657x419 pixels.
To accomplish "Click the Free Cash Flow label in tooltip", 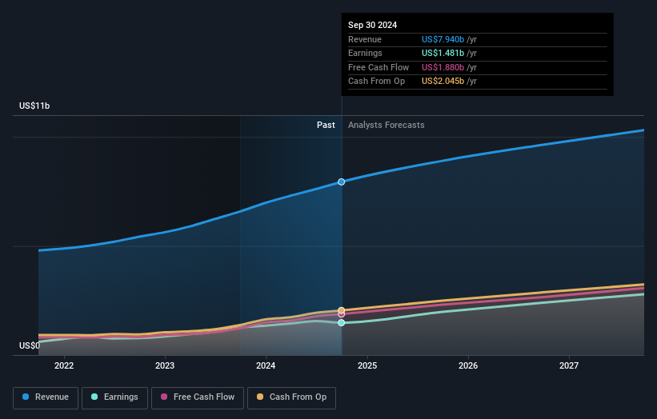I will coord(379,67).
